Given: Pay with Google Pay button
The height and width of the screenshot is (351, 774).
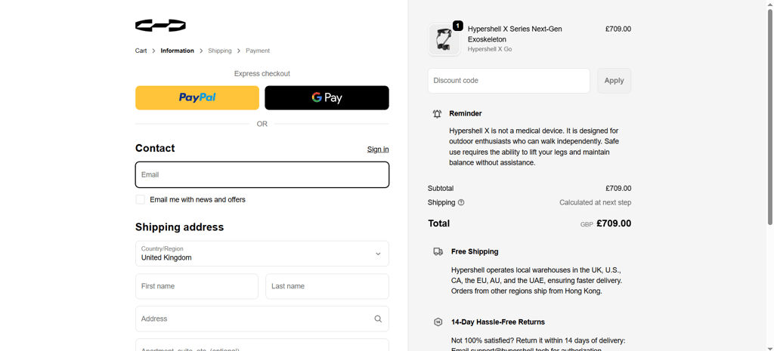Looking at the screenshot, I should pyautogui.click(x=327, y=97).
